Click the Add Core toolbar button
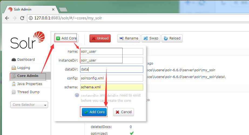Viewport: 249px width, 135px height. (x=66, y=38)
